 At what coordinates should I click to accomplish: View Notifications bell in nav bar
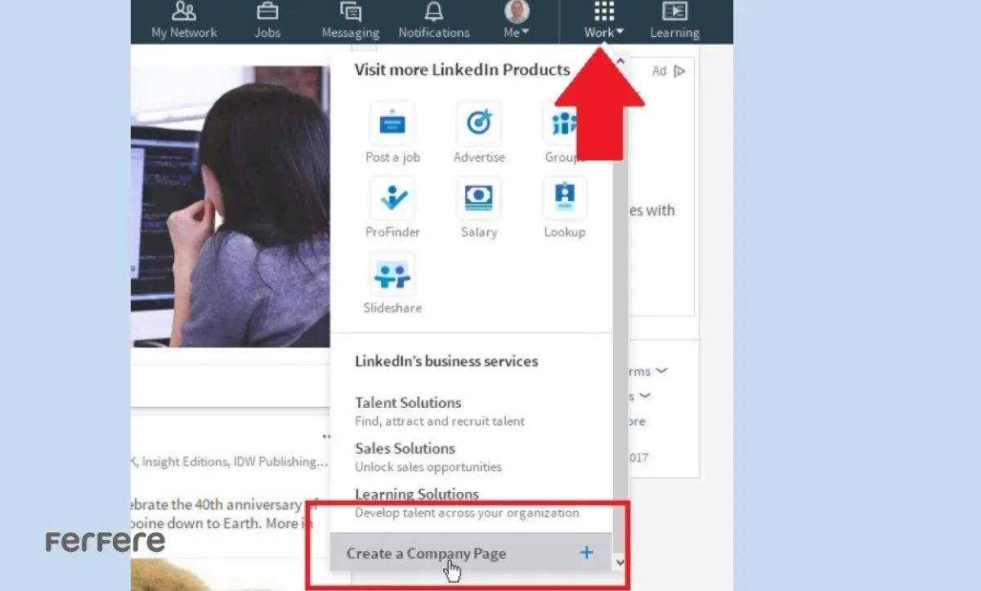434,21
